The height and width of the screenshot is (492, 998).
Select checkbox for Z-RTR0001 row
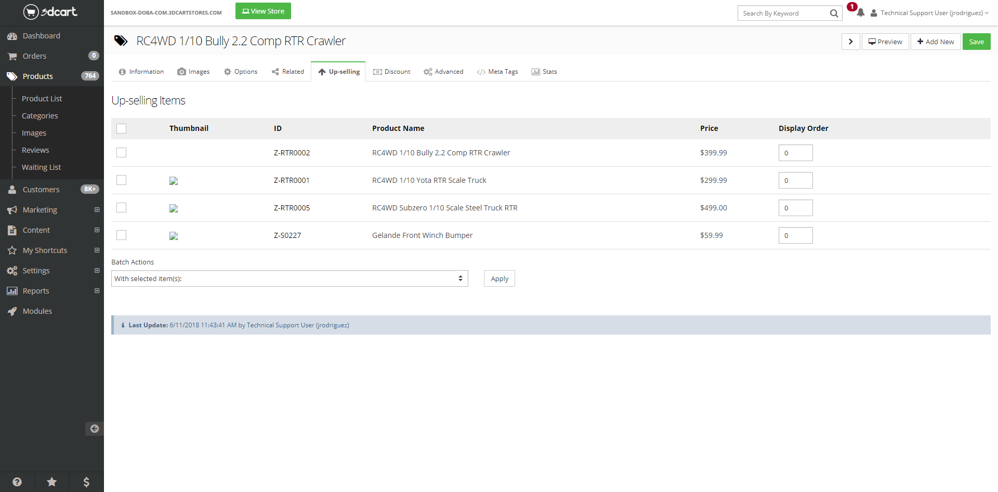(122, 180)
